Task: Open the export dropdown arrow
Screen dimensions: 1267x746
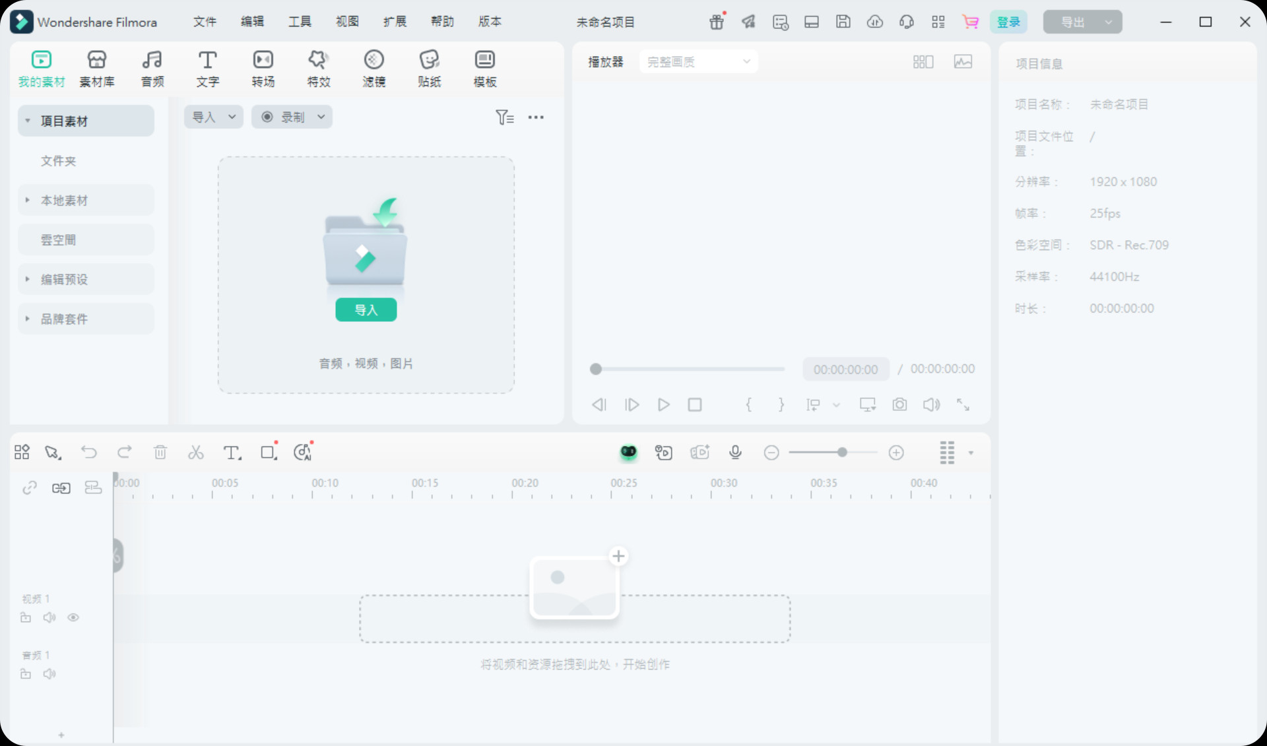Action: click(1109, 22)
